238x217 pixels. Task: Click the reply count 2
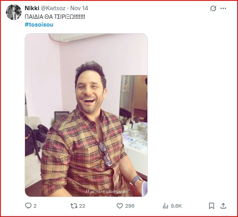pos(35,206)
